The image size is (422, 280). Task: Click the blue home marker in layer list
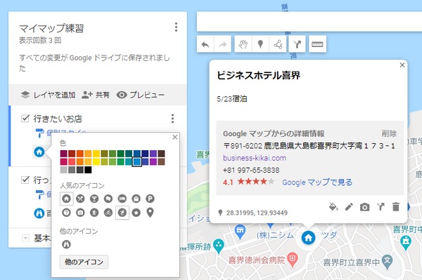39,152
